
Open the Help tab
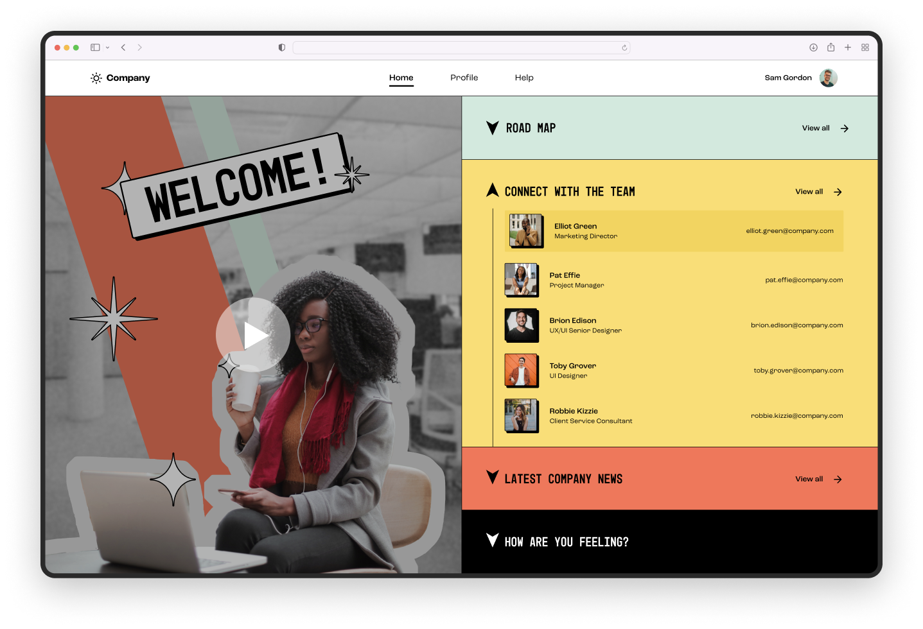[x=524, y=78]
